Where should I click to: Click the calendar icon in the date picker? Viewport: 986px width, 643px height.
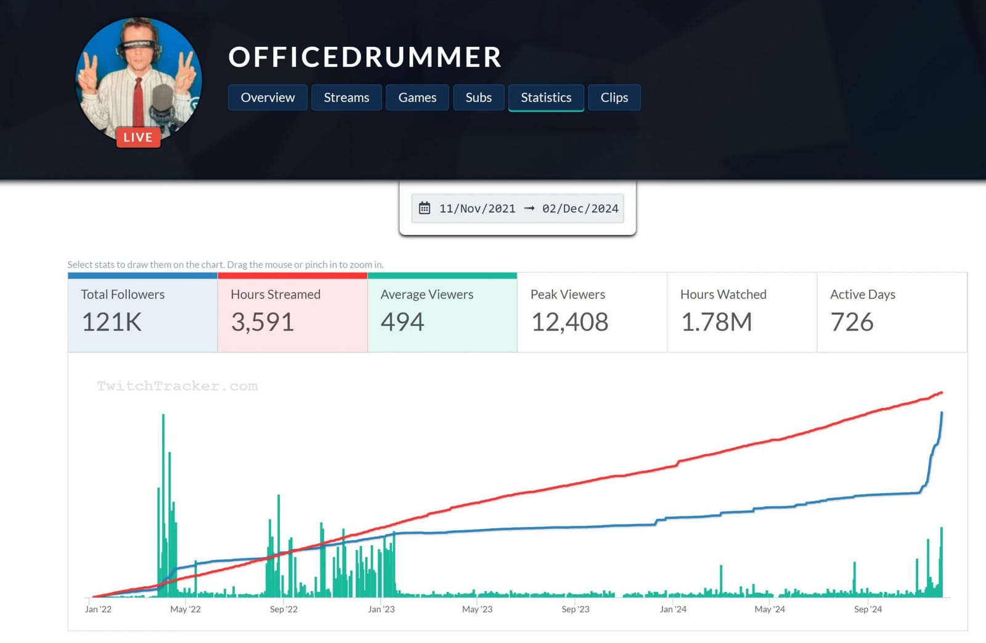click(x=425, y=208)
